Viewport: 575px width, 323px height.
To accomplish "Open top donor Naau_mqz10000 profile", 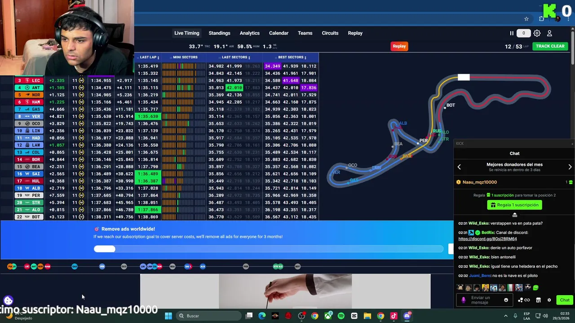I will point(479,182).
